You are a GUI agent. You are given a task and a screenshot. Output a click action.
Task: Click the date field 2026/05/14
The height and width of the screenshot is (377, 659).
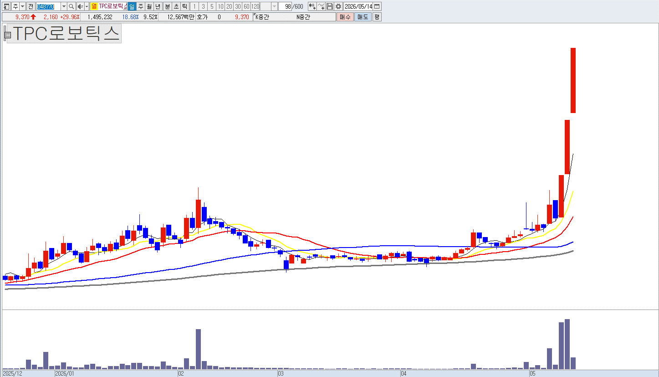click(358, 6)
